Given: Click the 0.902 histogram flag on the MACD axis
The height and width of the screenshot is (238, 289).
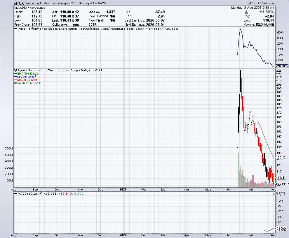Looking at the screenshot, I should point(280,193).
